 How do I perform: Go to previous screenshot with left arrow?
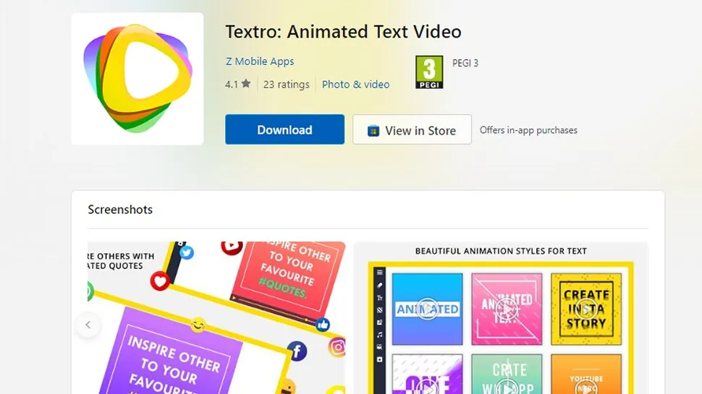(x=88, y=325)
